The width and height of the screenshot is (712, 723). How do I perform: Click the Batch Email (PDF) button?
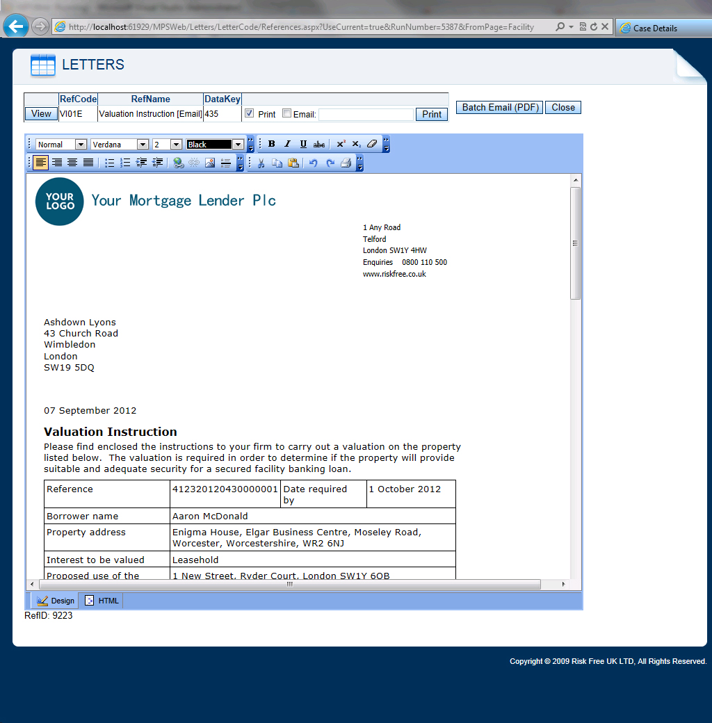[499, 107]
